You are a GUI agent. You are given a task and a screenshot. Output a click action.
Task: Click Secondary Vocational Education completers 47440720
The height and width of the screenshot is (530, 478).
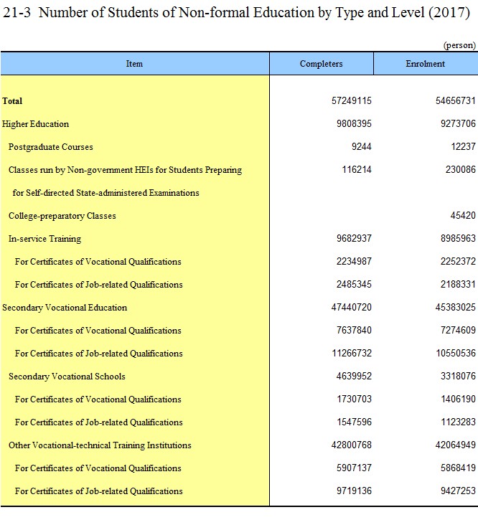pos(352,308)
